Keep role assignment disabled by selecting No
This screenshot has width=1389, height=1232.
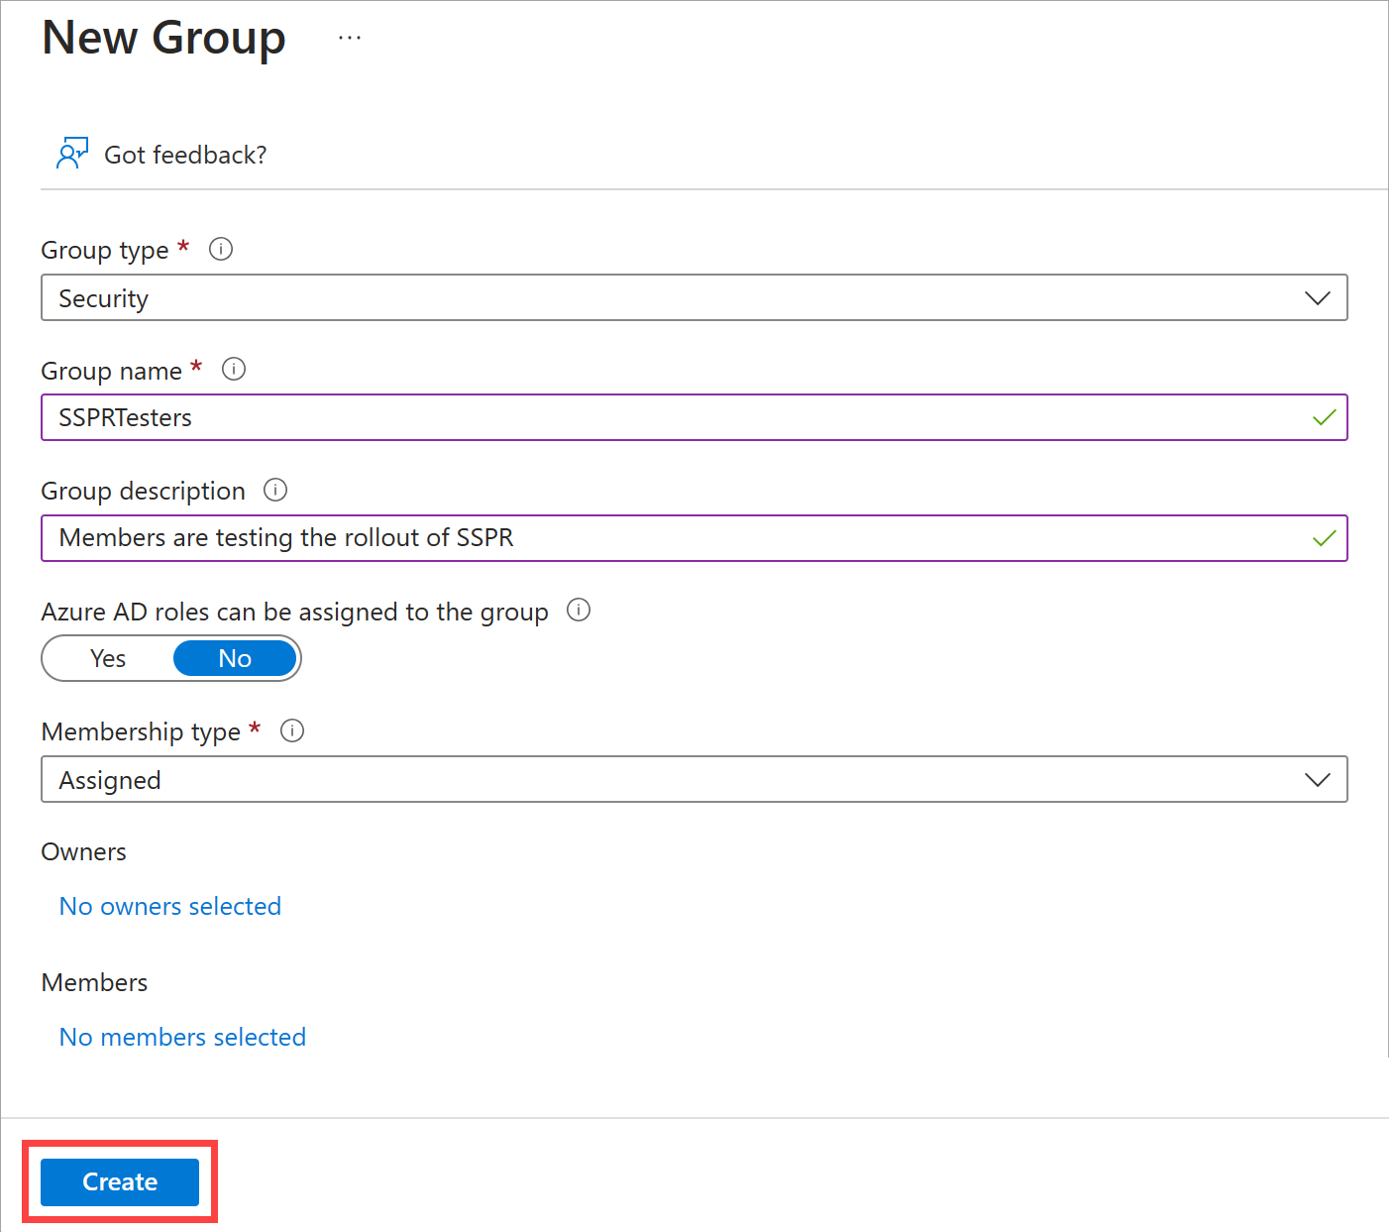pyautogui.click(x=235, y=658)
